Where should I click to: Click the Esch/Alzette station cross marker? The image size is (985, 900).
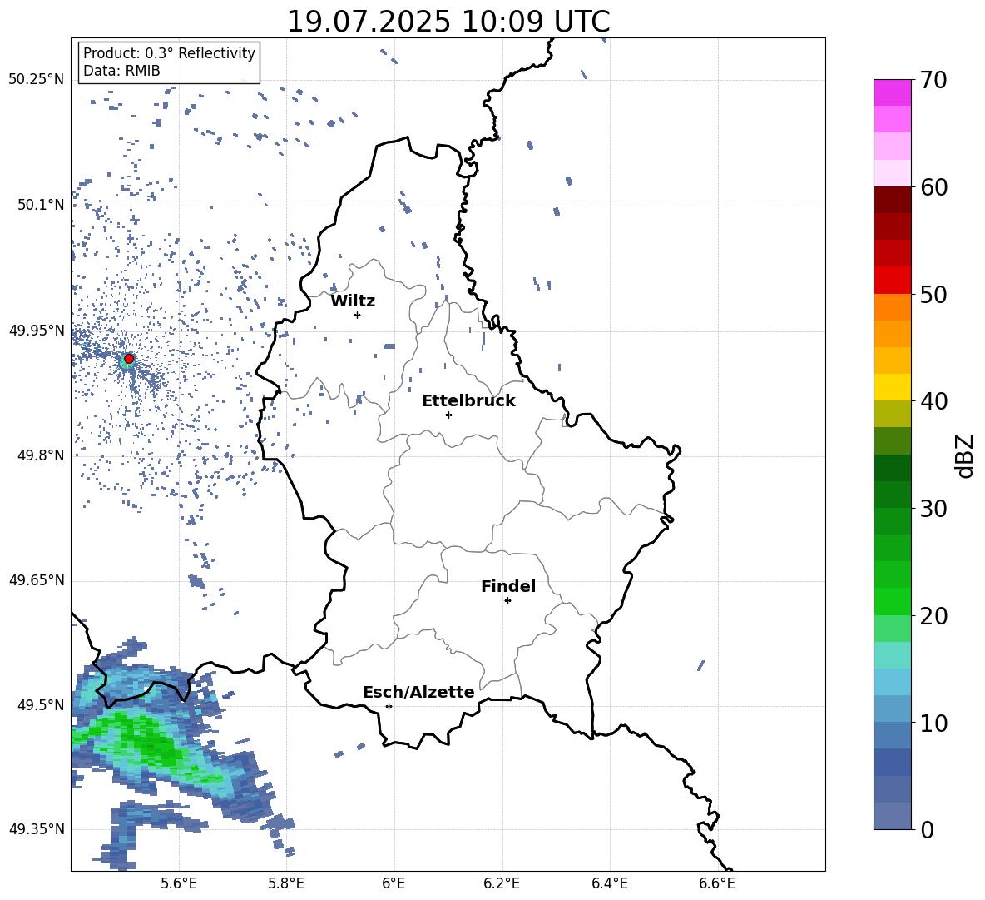click(x=389, y=706)
